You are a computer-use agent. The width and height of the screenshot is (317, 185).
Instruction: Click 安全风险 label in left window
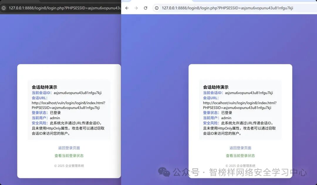40,123
